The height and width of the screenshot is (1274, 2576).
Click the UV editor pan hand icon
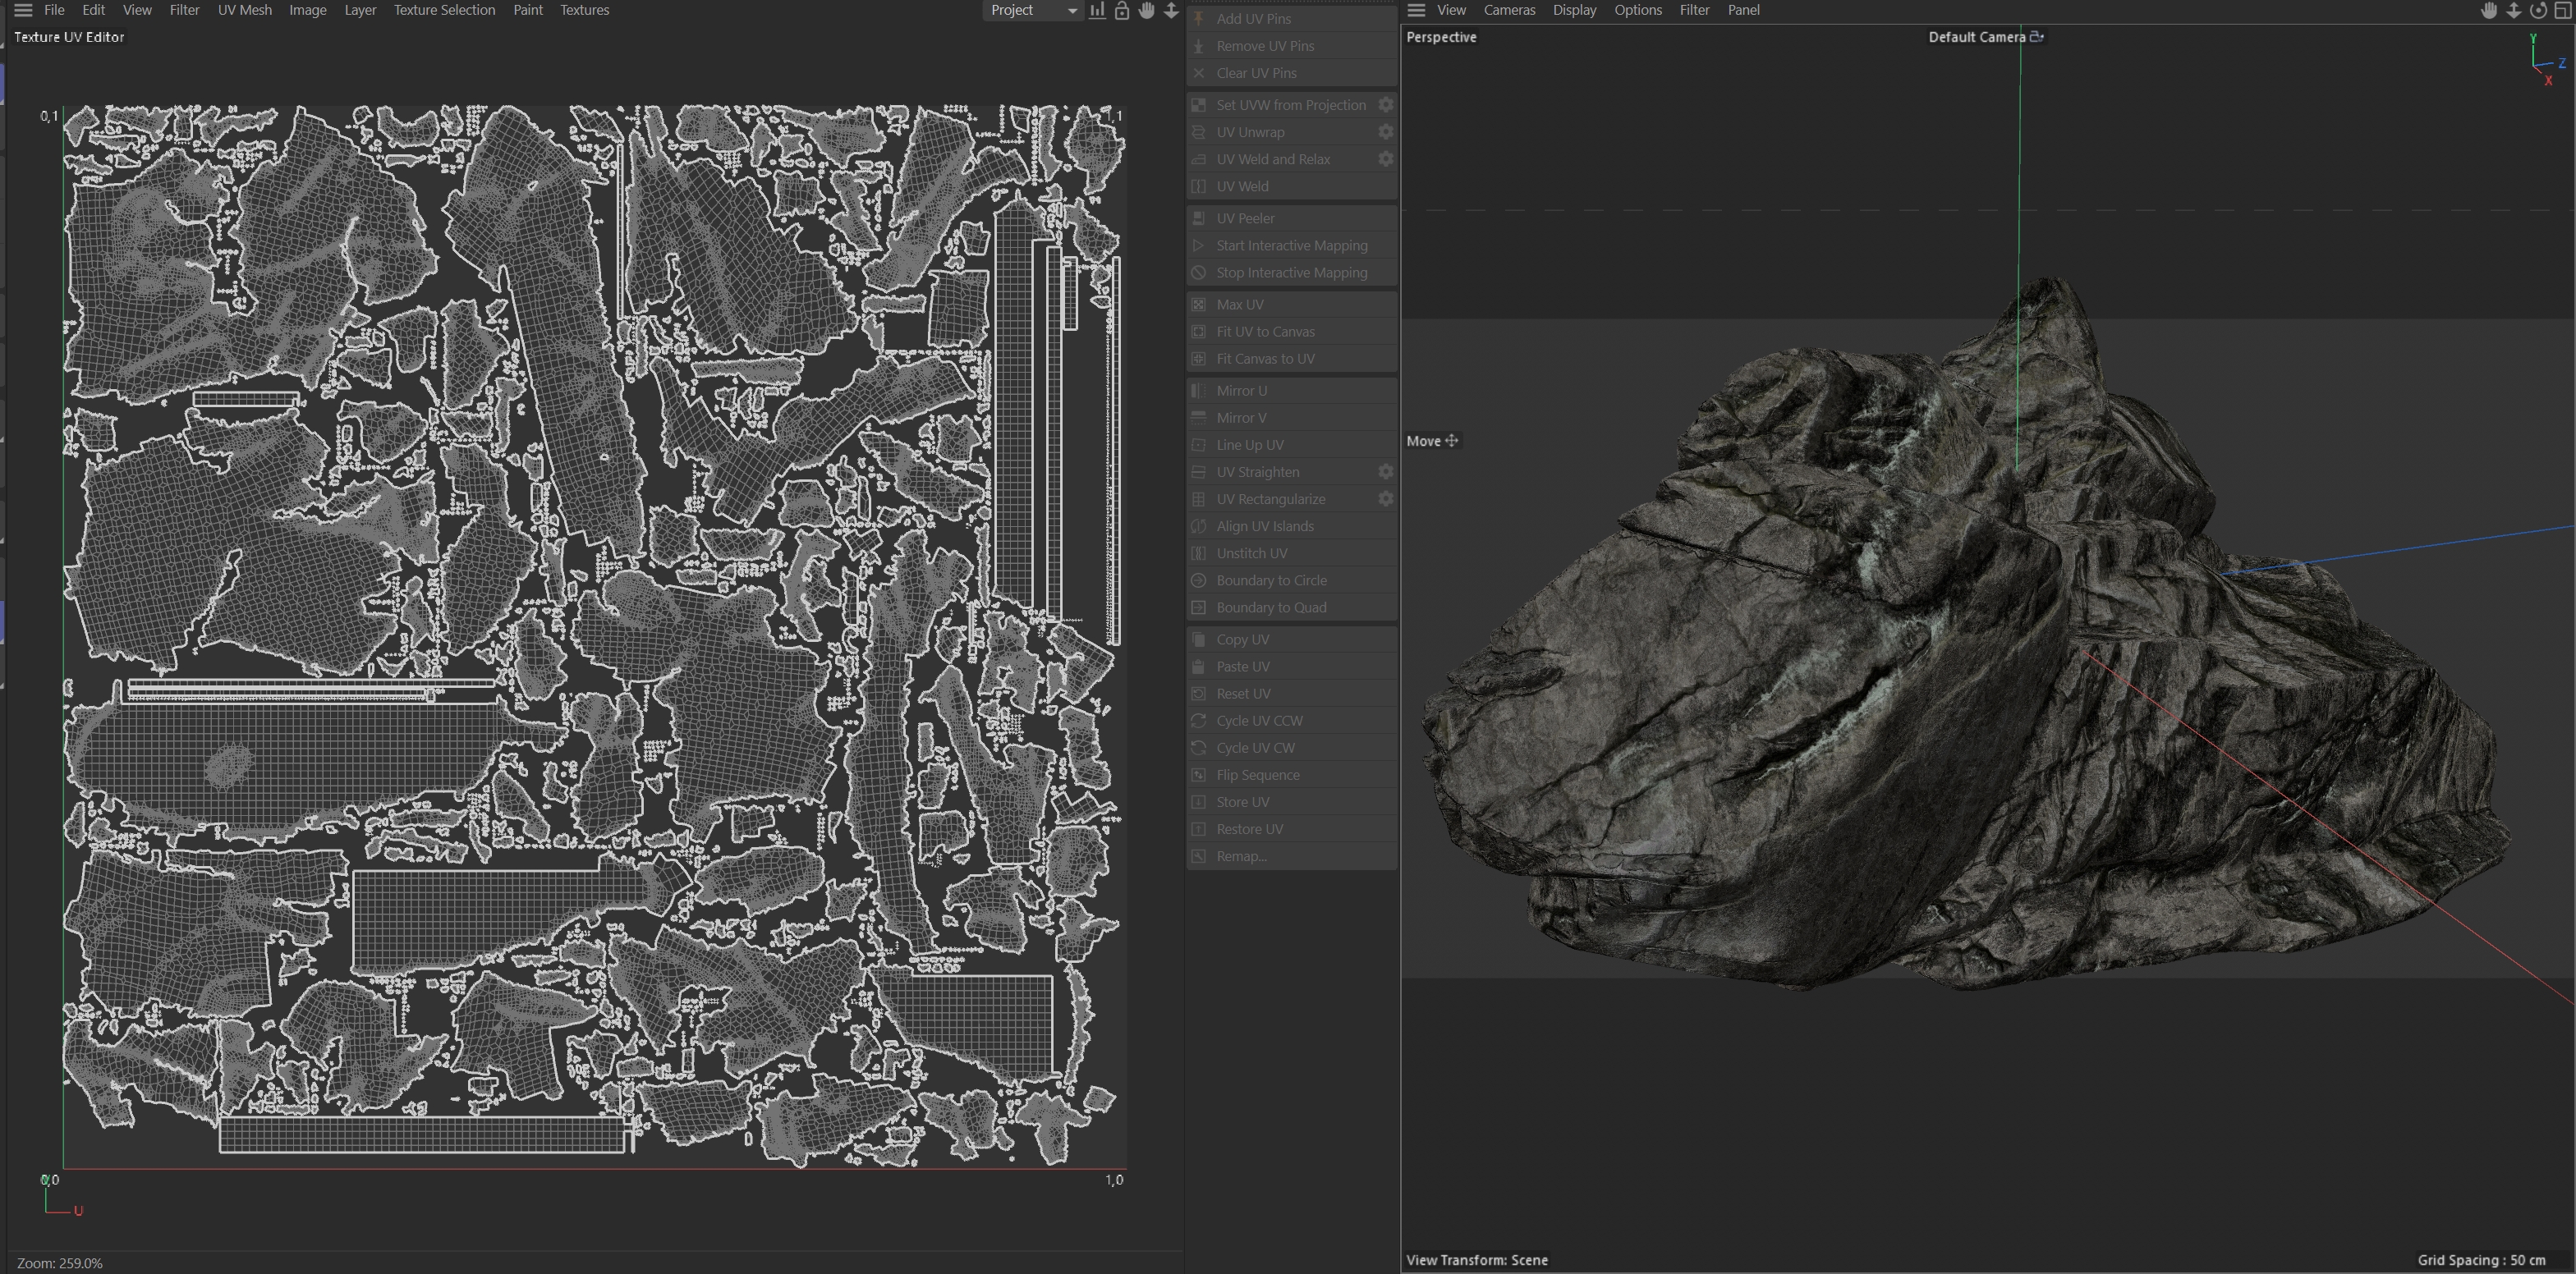(x=1146, y=10)
